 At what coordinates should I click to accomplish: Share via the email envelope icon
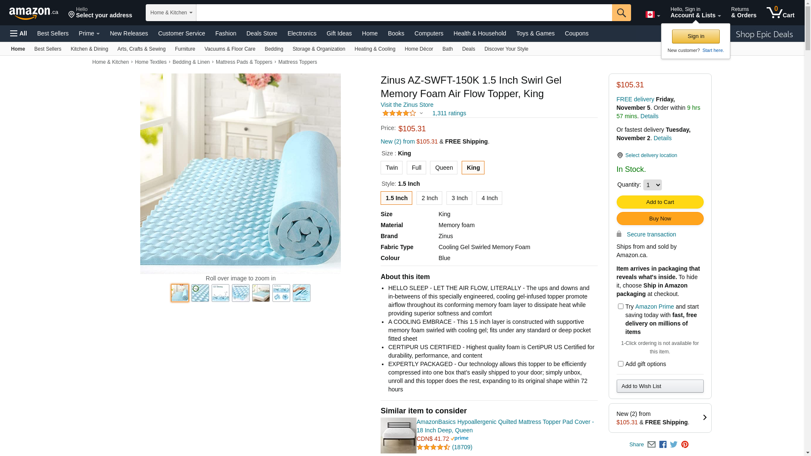[651, 445]
